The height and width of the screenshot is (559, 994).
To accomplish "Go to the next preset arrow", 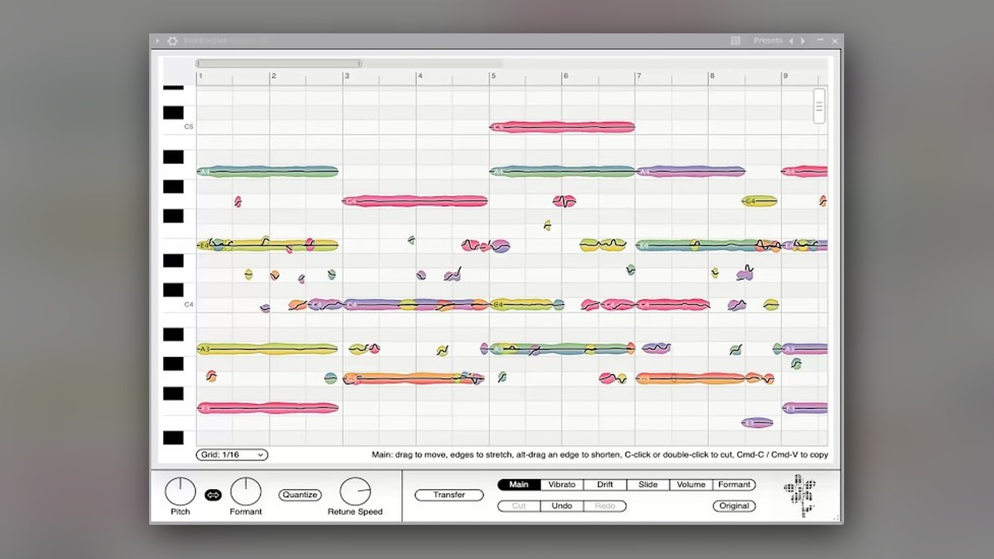I will pos(803,40).
